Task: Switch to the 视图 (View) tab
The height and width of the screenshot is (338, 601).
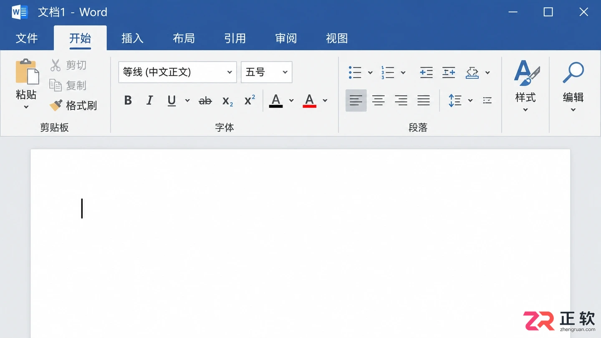Action: coord(337,38)
